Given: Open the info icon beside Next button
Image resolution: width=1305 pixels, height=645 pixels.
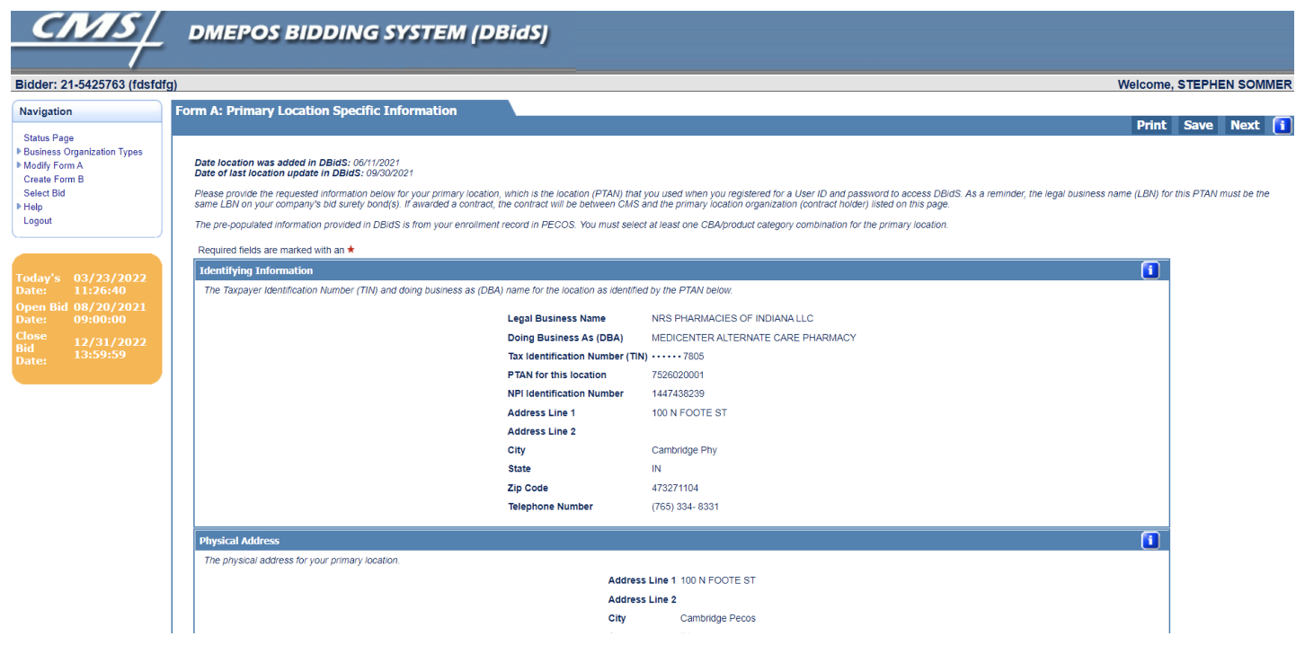Looking at the screenshot, I should 1283,126.
